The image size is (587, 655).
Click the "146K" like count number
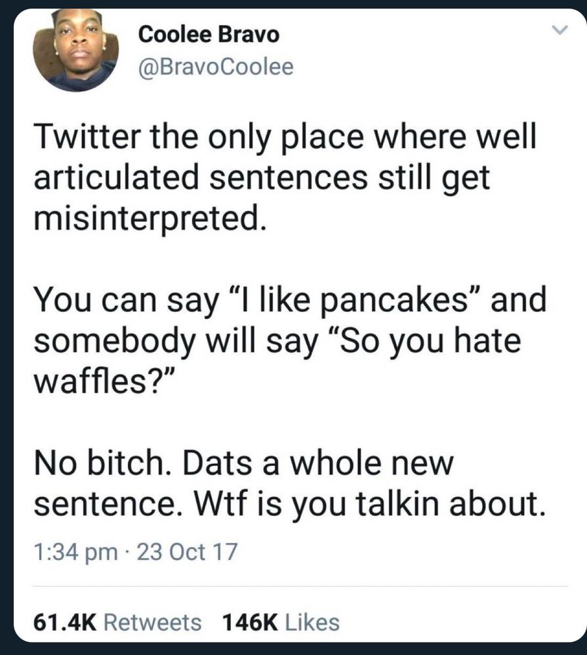click(249, 622)
